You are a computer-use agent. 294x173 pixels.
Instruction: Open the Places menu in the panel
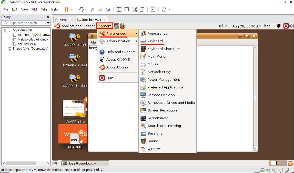click(x=90, y=26)
